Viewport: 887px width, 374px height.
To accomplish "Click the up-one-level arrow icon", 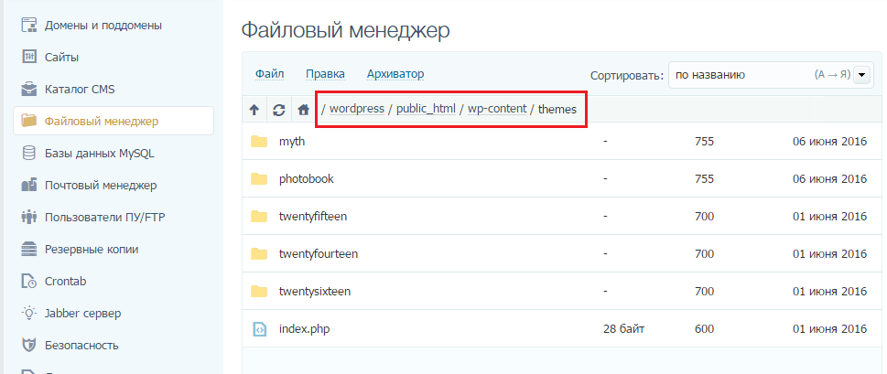I will (x=254, y=110).
